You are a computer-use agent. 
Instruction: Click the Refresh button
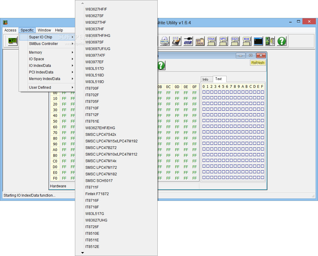coord(258,63)
